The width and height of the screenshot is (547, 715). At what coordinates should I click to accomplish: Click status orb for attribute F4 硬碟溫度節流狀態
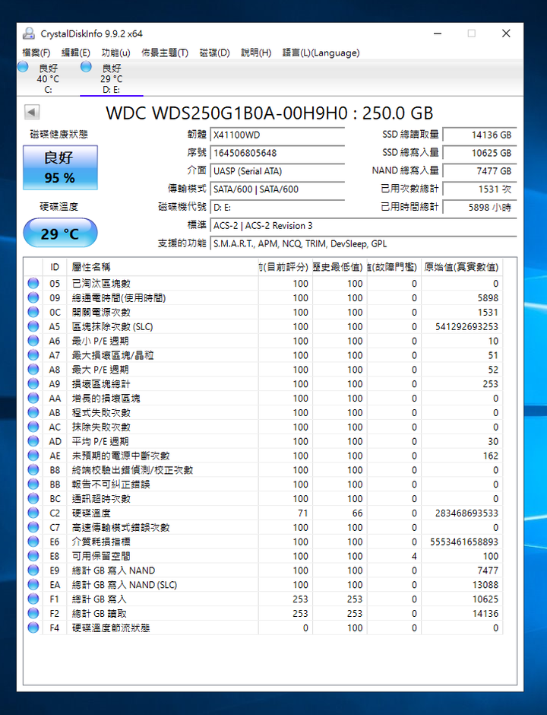[x=33, y=628]
